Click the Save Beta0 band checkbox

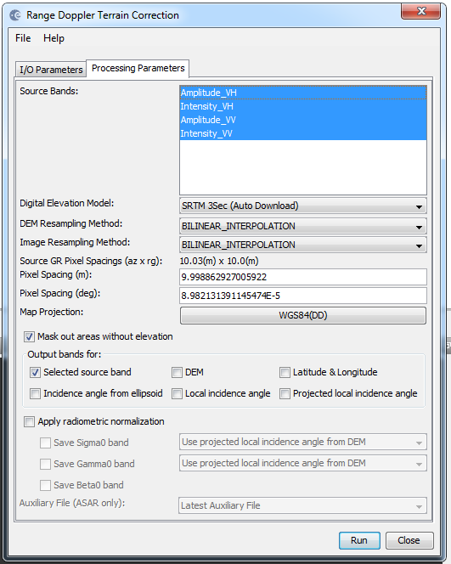[x=45, y=485]
